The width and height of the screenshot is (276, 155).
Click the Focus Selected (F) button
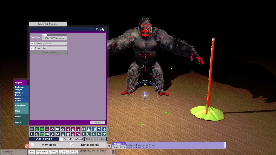pyautogui.click(x=64, y=152)
